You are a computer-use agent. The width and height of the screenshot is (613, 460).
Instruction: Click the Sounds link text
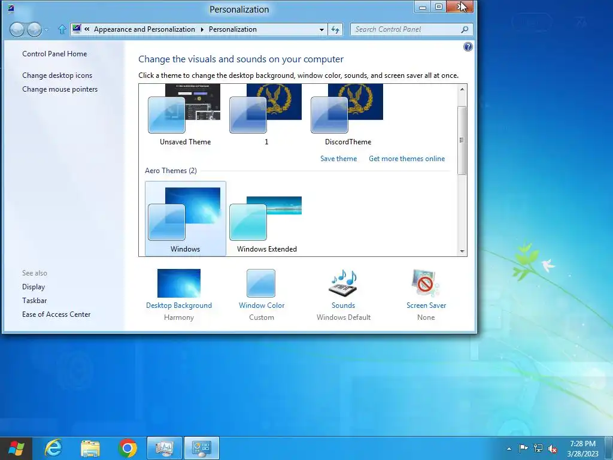pyautogui.click(x=343, y=305)
